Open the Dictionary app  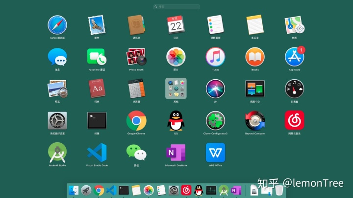click(97, 88)
